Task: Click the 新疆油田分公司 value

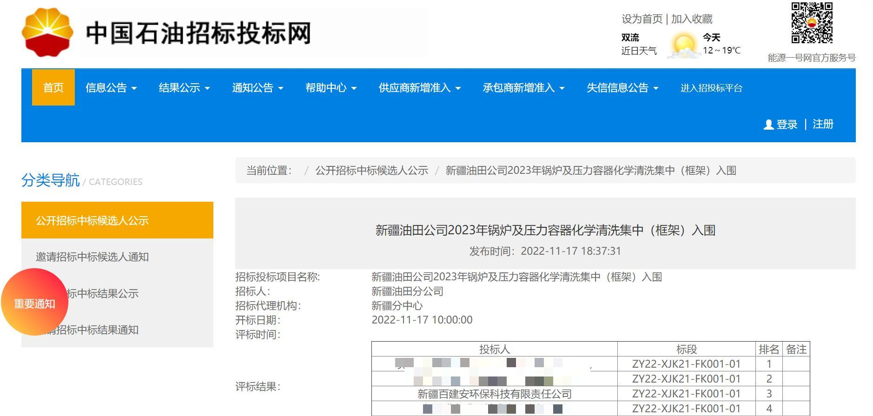Action: point(407,291)
